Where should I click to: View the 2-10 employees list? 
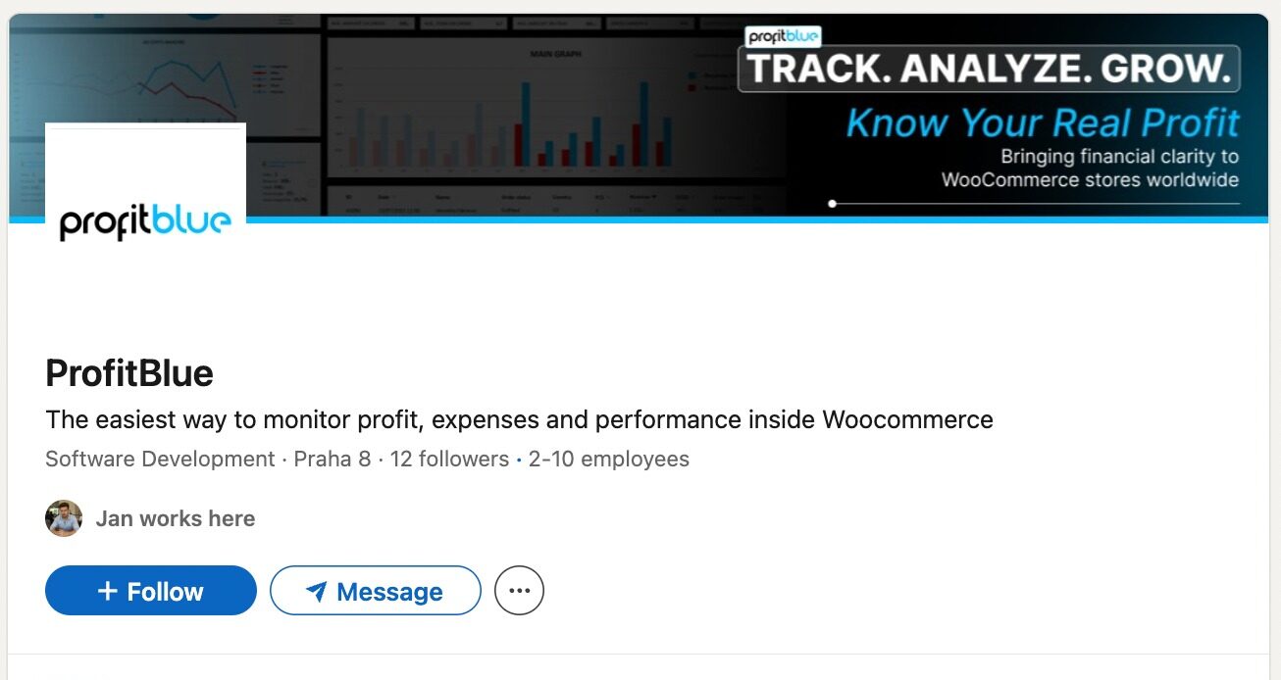click(x=609, y=459)
